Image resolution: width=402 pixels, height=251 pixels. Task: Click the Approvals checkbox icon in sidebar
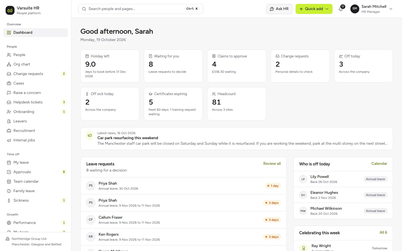tap(9, 172)
